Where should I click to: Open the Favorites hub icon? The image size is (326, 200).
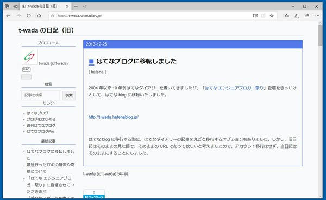pos(286,16)
